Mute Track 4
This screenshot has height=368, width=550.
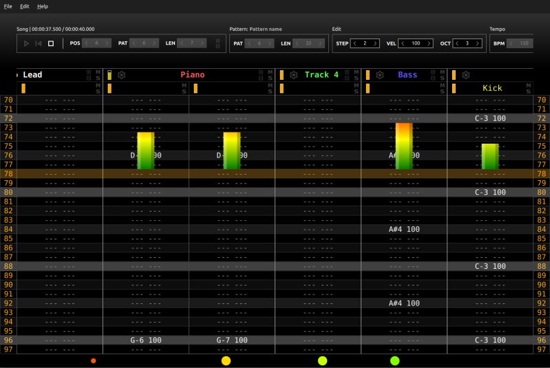pos(357,72)
